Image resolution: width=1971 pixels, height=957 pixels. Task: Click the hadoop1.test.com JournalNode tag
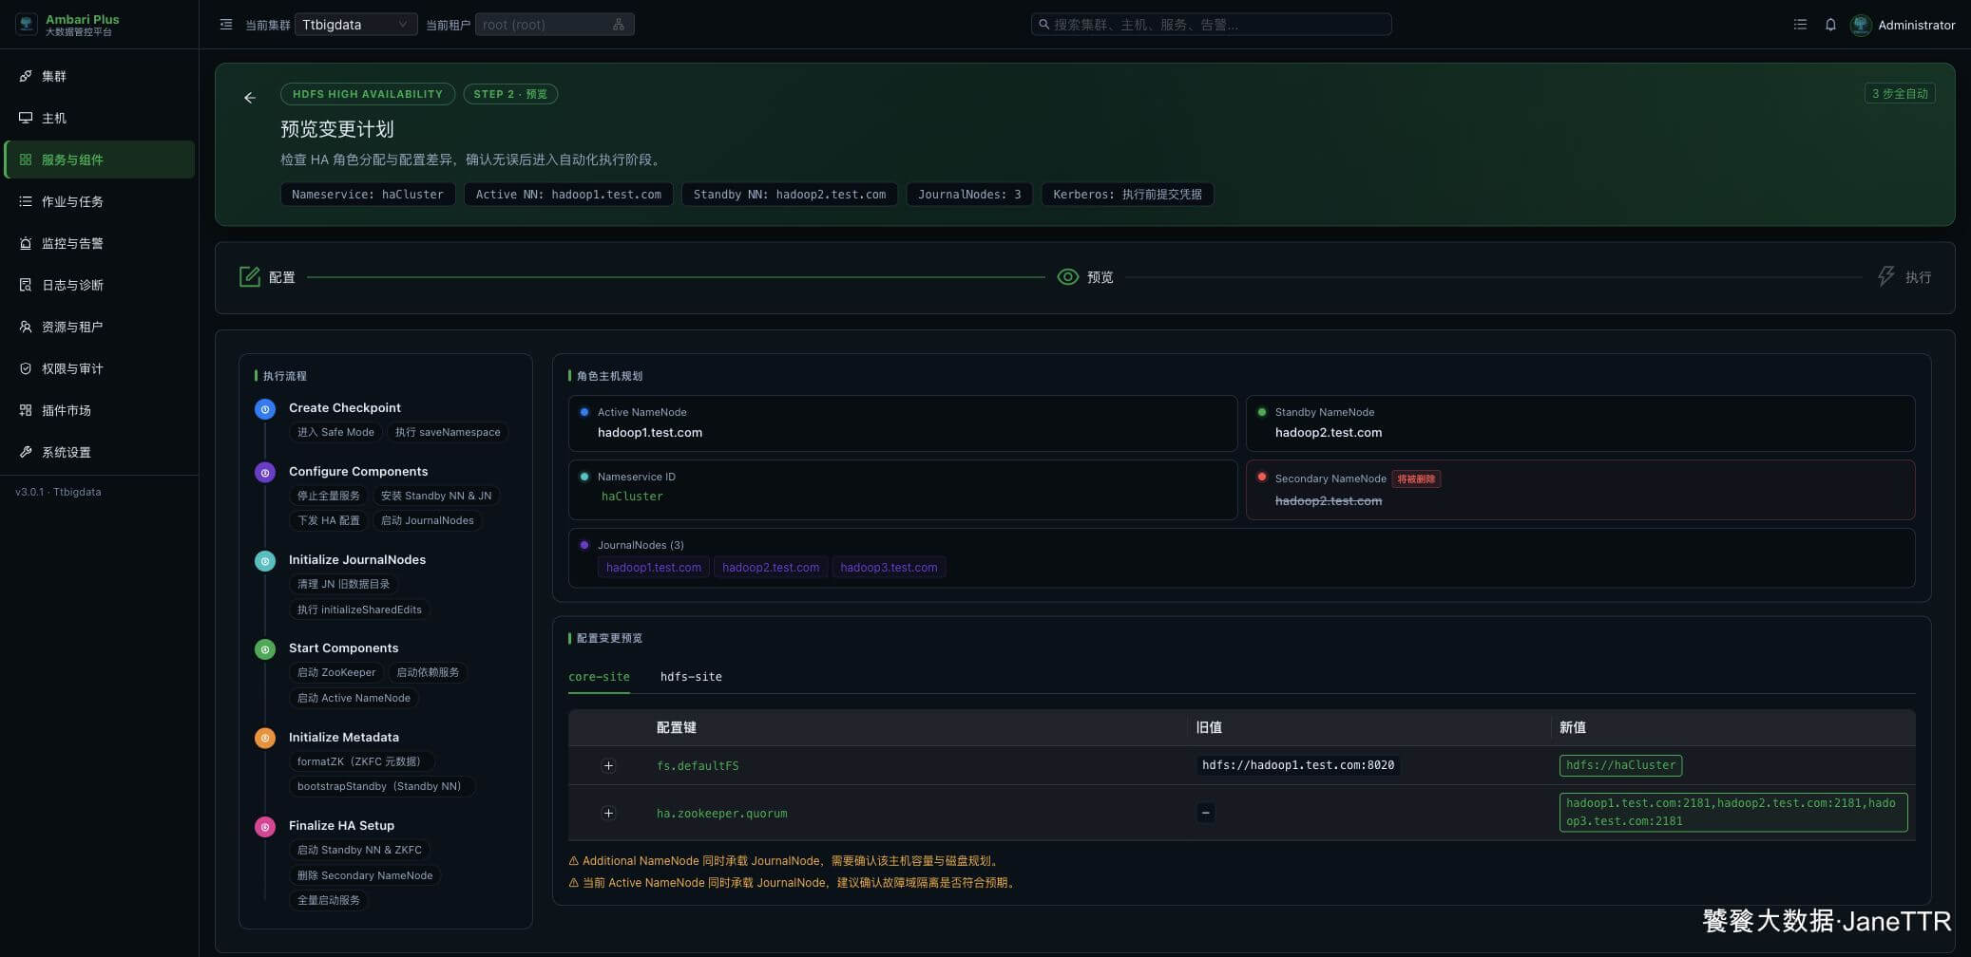tap(654, 568)
